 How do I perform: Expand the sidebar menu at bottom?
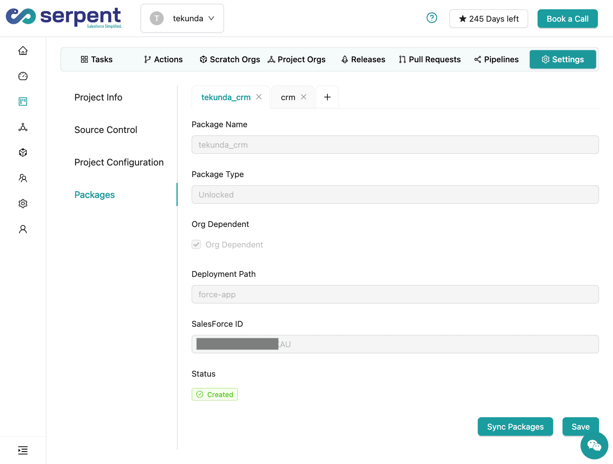(23, 450)
